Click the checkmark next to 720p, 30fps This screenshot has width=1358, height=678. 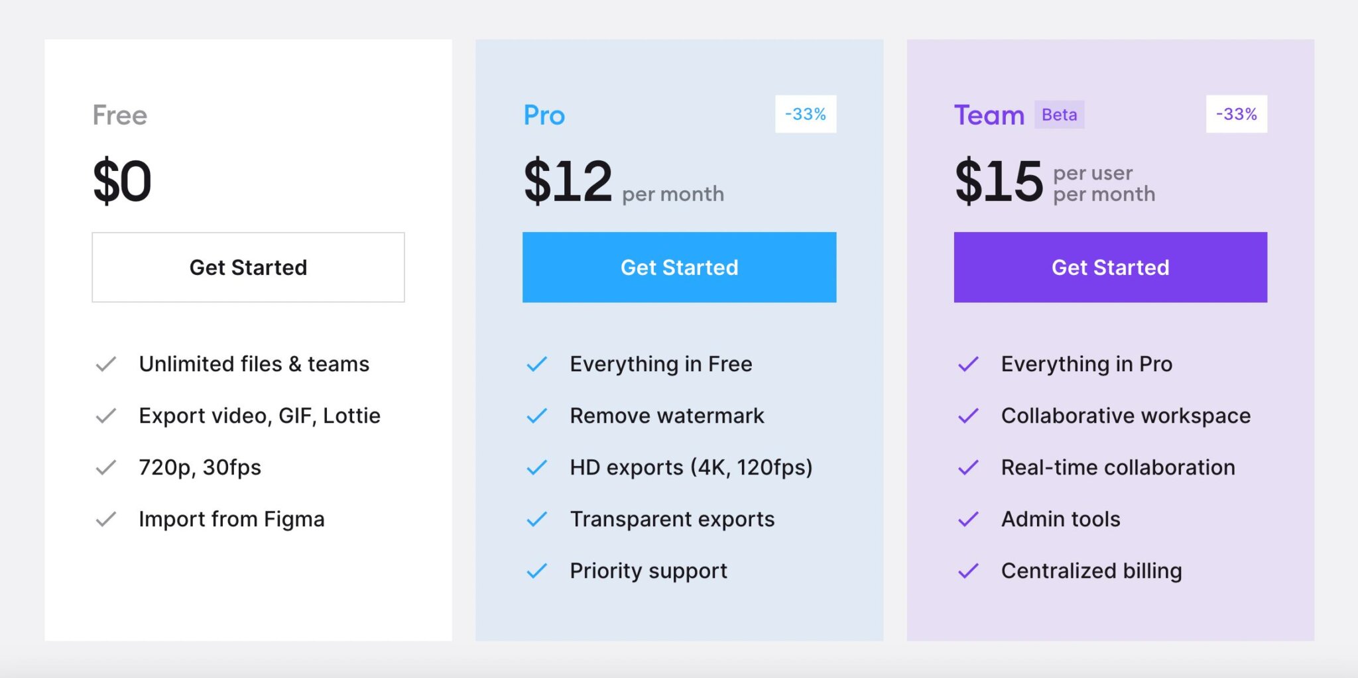click(x=105, y=467)
